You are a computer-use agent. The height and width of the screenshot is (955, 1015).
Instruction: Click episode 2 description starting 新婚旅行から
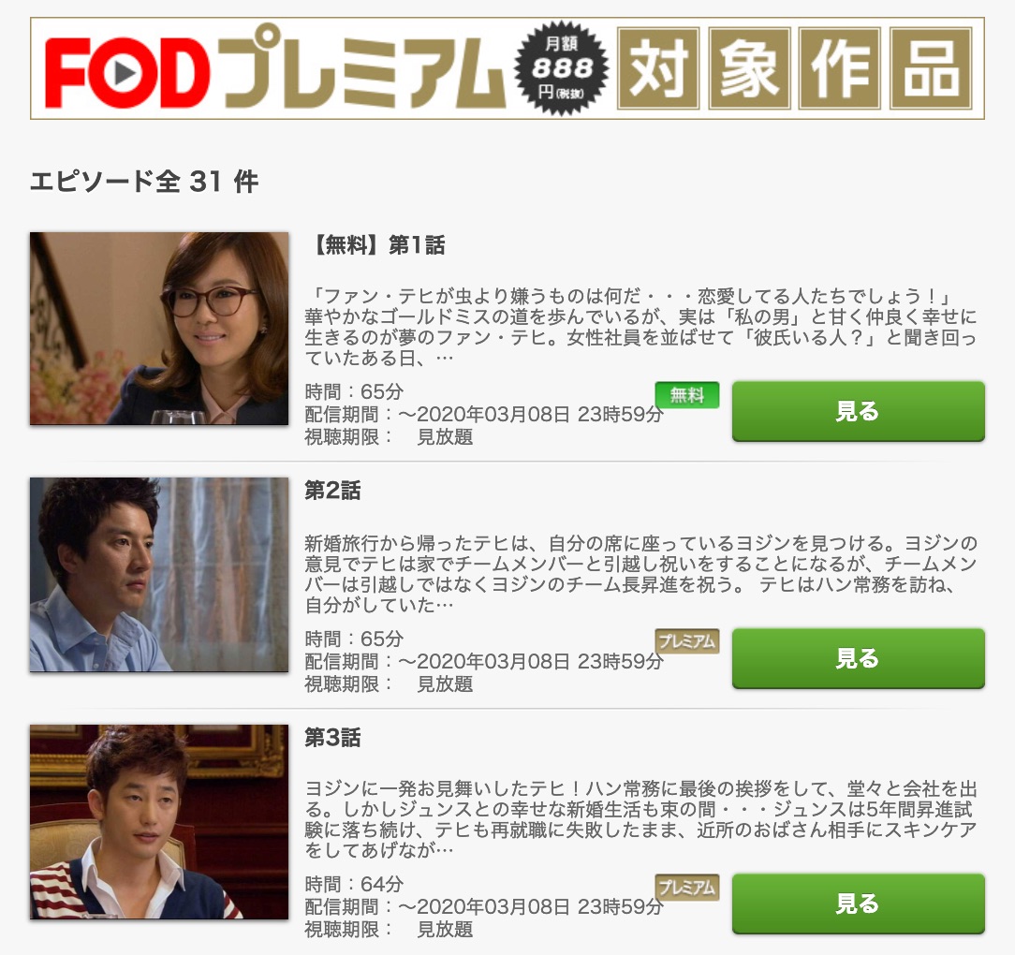tap(640, 574)
